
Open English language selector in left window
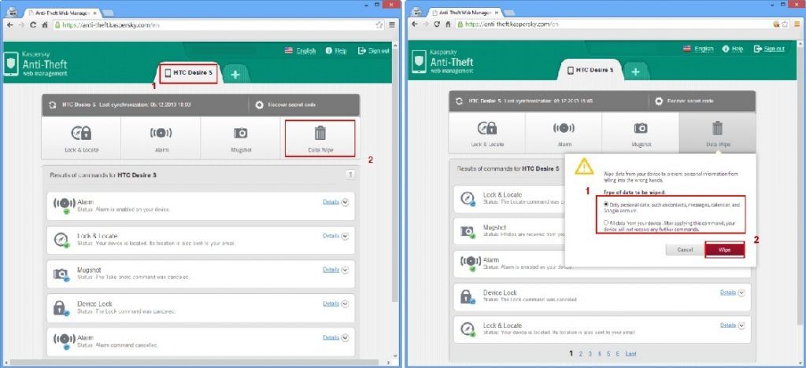pyautogui.click(x=300, y=51)
